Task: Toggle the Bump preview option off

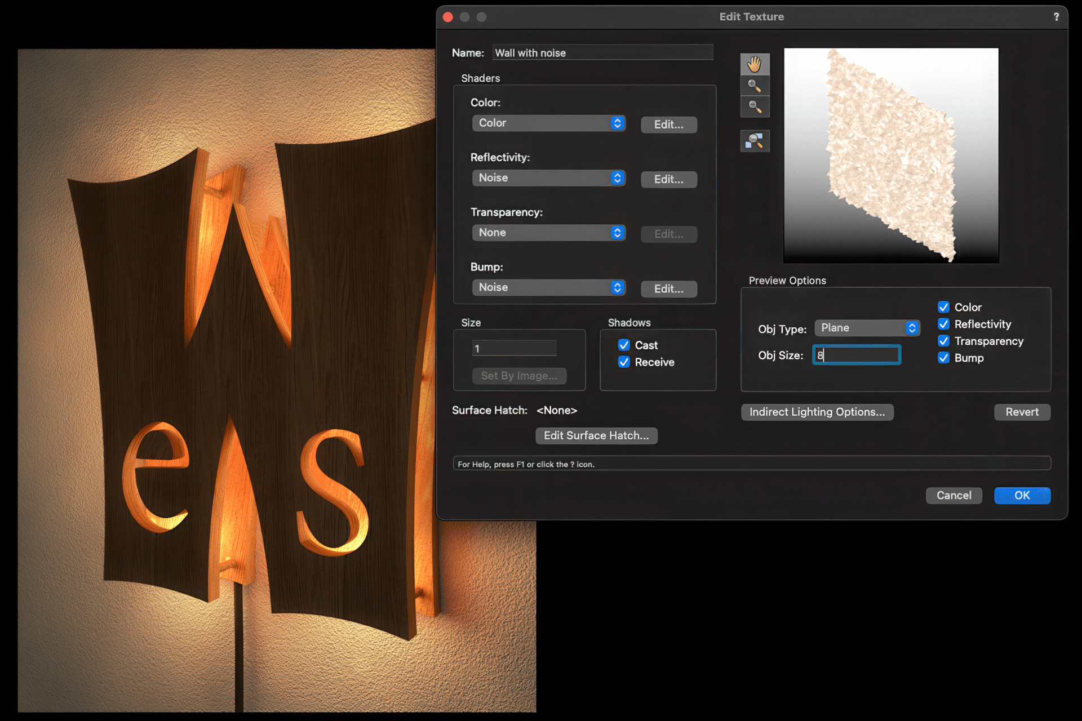Action: (x=944, y=358)
